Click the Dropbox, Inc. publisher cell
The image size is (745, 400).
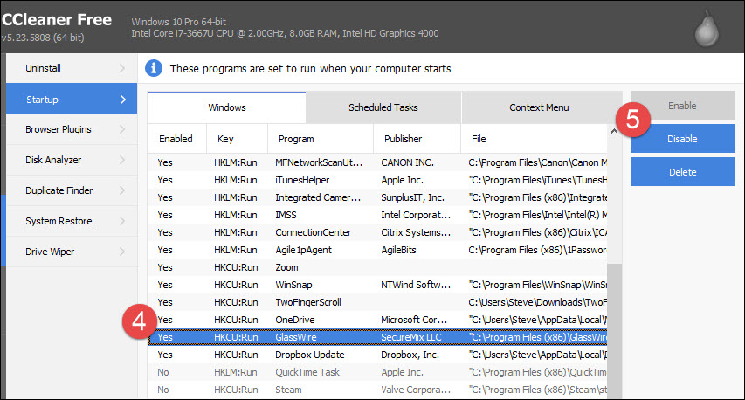coord(410,355)
